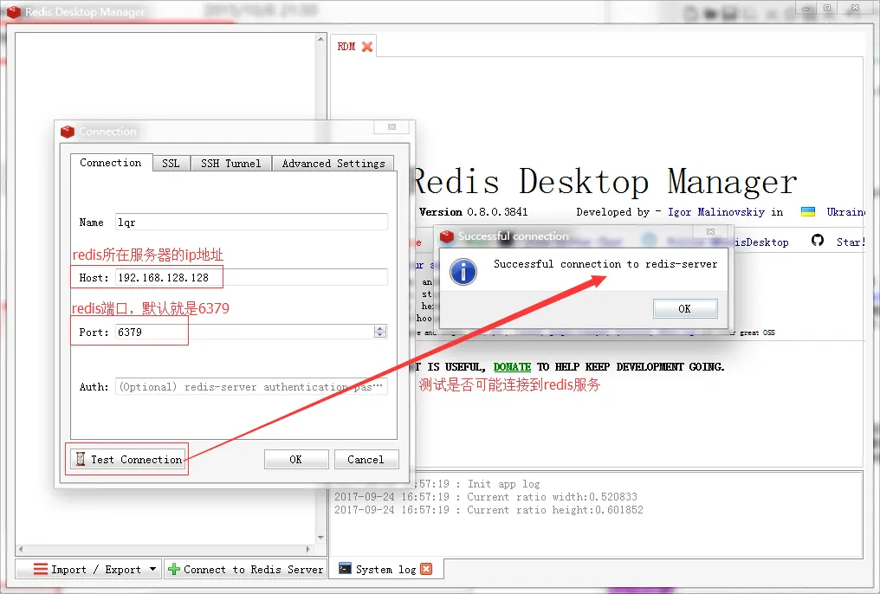The height and width of the screenshot is (594, 880).
Task: Confirm Connection dialog with OK
Action: [295, 460]
